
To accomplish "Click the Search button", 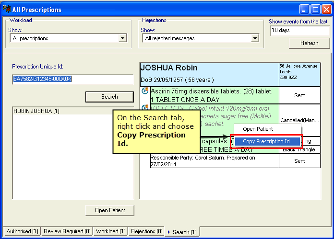I will [109, 97].
